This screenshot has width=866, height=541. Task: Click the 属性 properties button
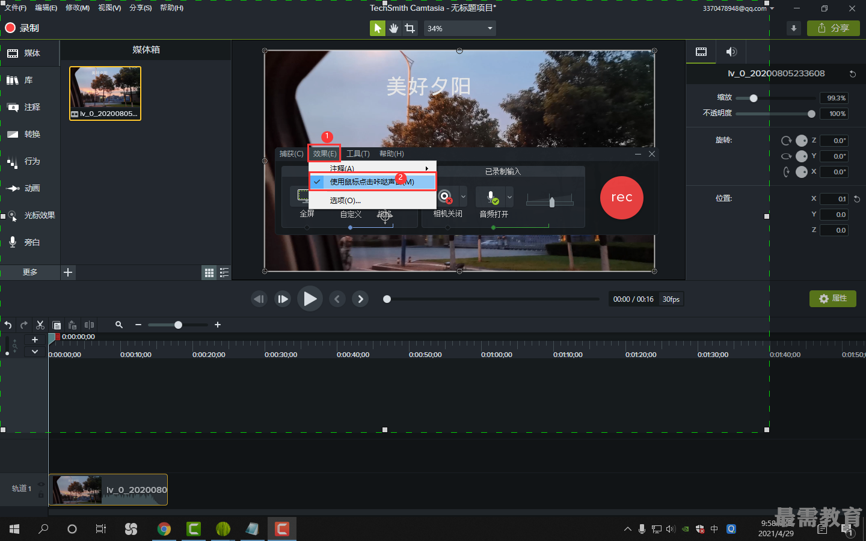[x=833, y=299]
